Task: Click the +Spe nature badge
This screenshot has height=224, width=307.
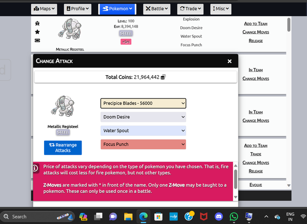Action: point(126,42)
